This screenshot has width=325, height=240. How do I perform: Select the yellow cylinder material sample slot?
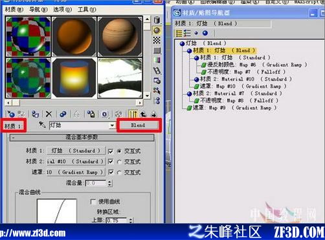(74, 78)
